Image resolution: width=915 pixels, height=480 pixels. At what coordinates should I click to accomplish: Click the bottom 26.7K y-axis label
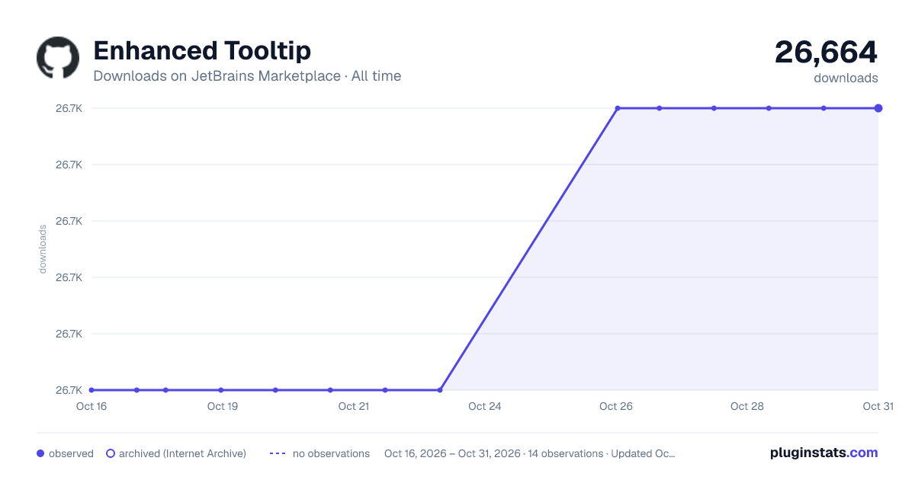coord(69,390)
